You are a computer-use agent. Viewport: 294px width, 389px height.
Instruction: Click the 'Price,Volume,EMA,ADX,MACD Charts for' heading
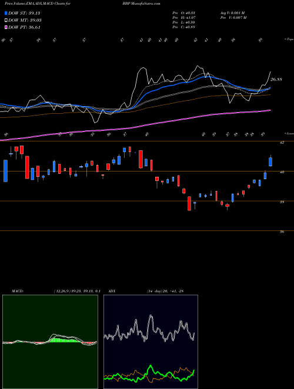point(38,4)
